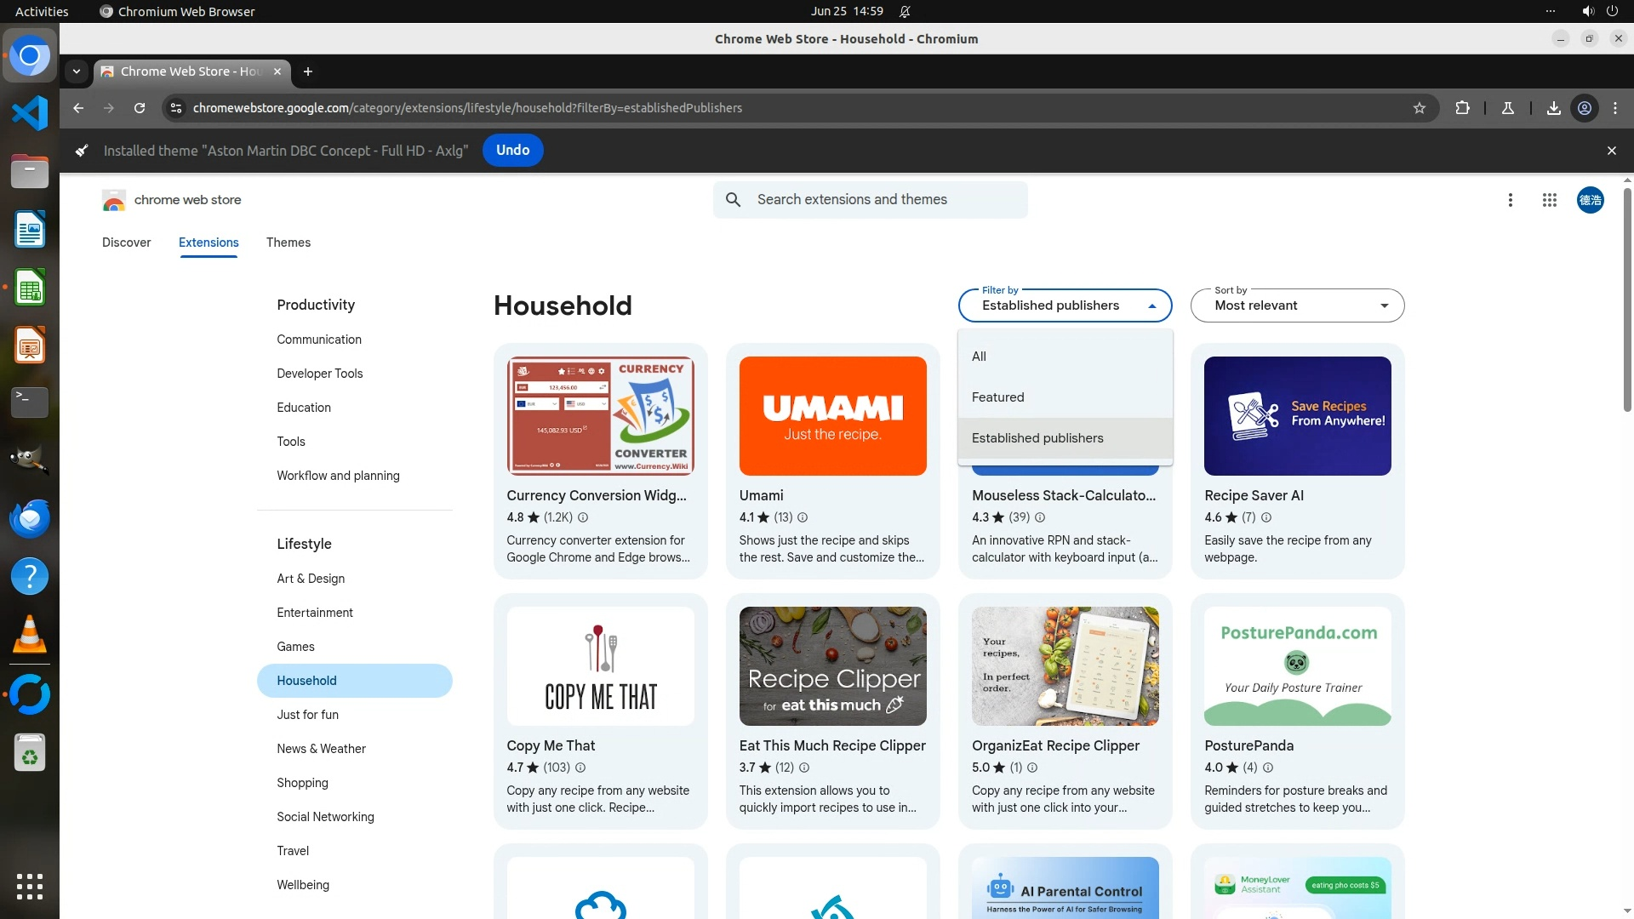The width and height of the screenshot is (1634, 919).
Task: Open the Downloads toolbar icon
Action: 1553,108
